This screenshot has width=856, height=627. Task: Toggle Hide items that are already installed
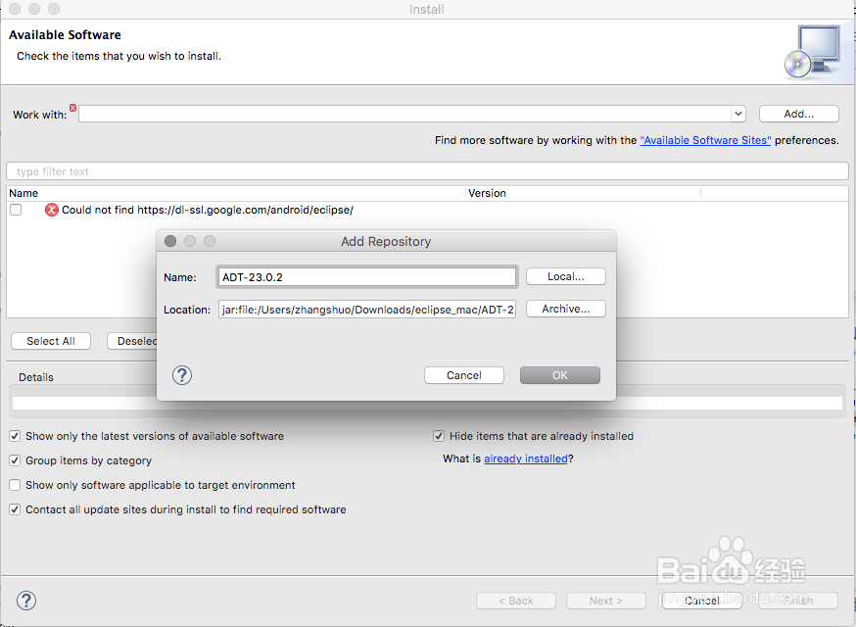pyautogui.click(x=439, y=436)
